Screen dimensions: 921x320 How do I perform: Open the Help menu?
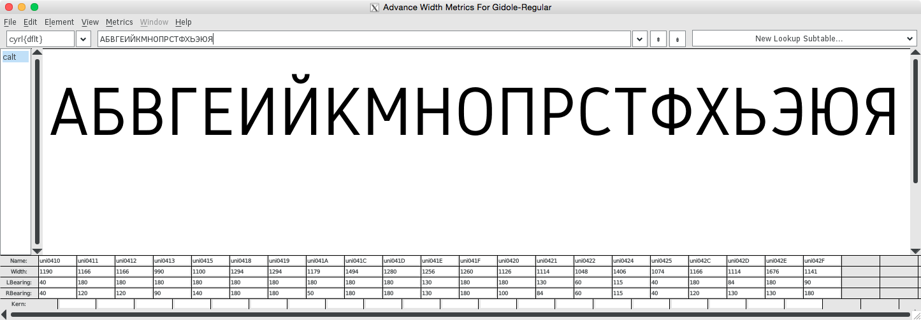pyautogui.click(x=183, y=22)
